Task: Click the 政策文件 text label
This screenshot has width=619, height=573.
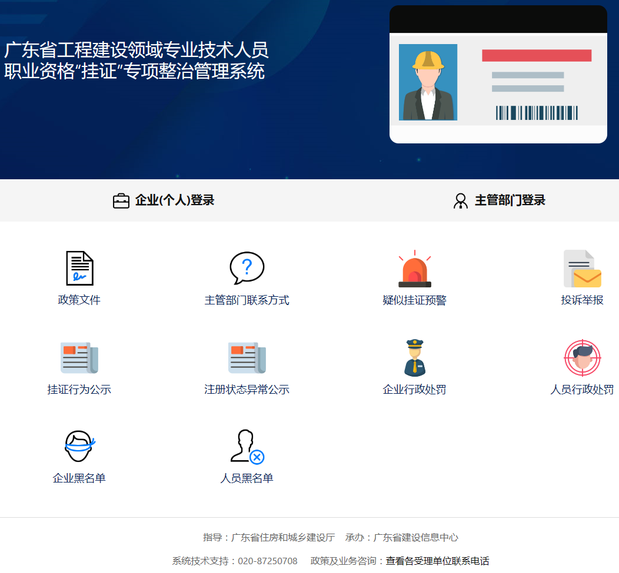Action: 79,300
